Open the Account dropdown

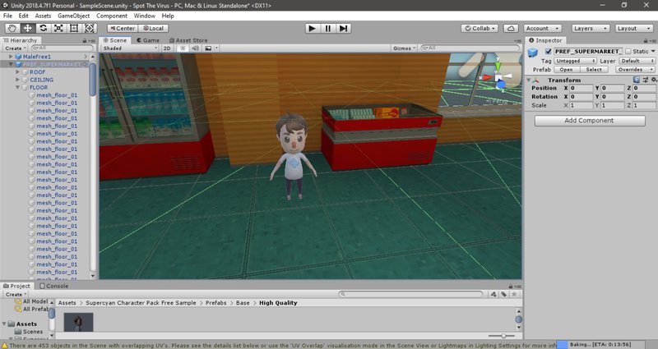tap(543, 28)
